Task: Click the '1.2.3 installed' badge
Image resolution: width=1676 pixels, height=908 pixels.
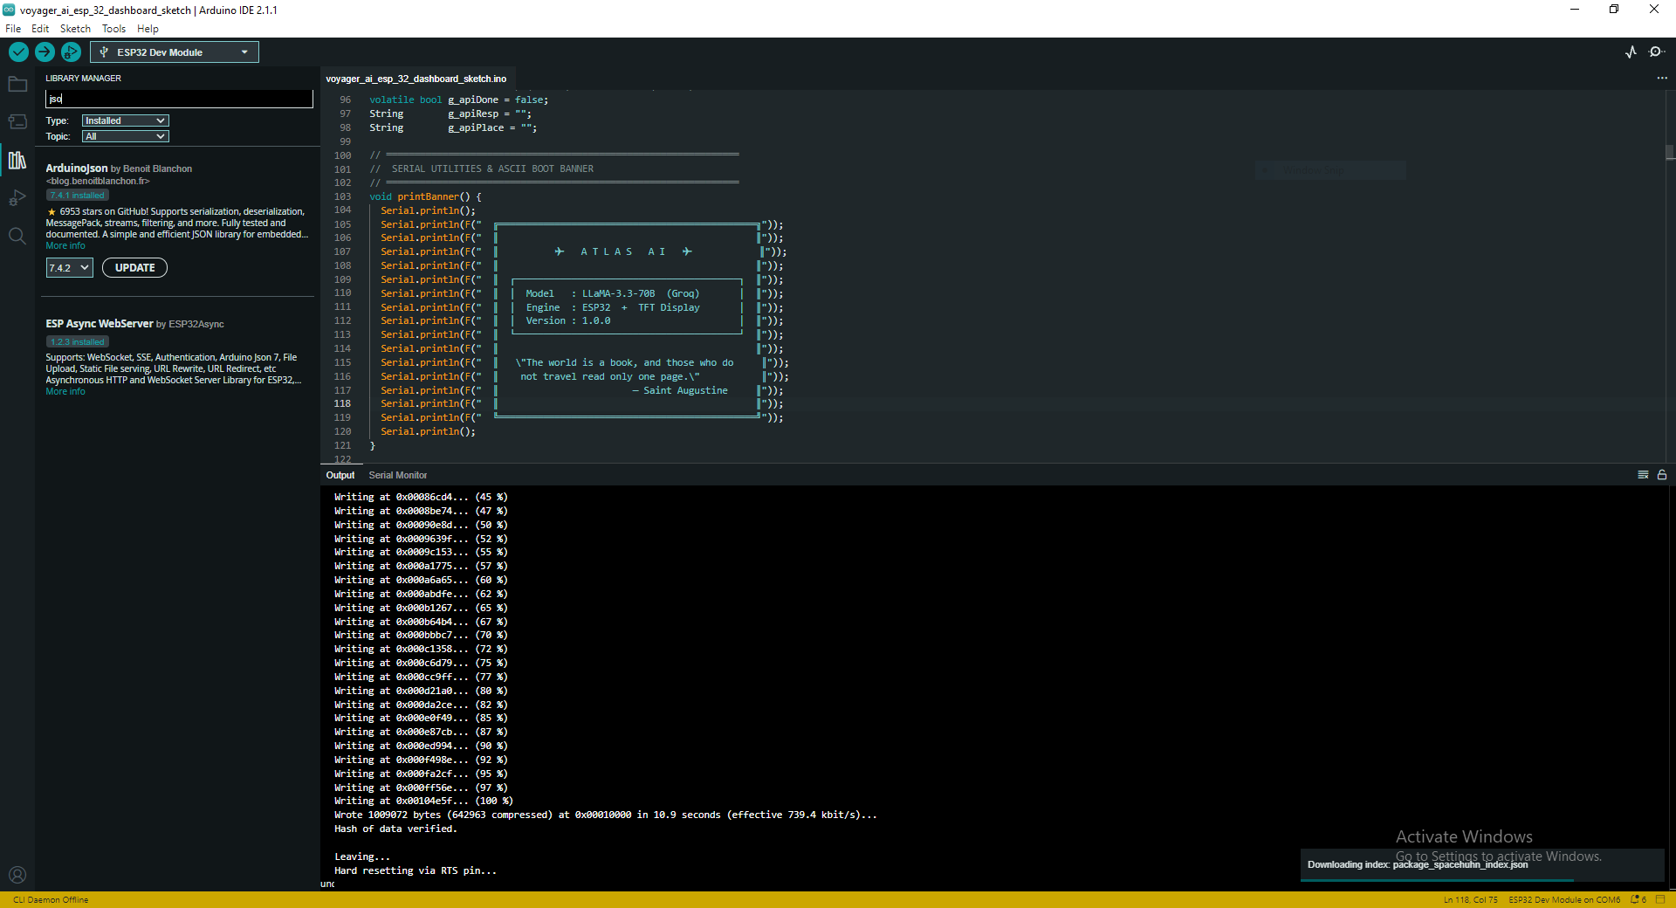Action: coord(77,342)
